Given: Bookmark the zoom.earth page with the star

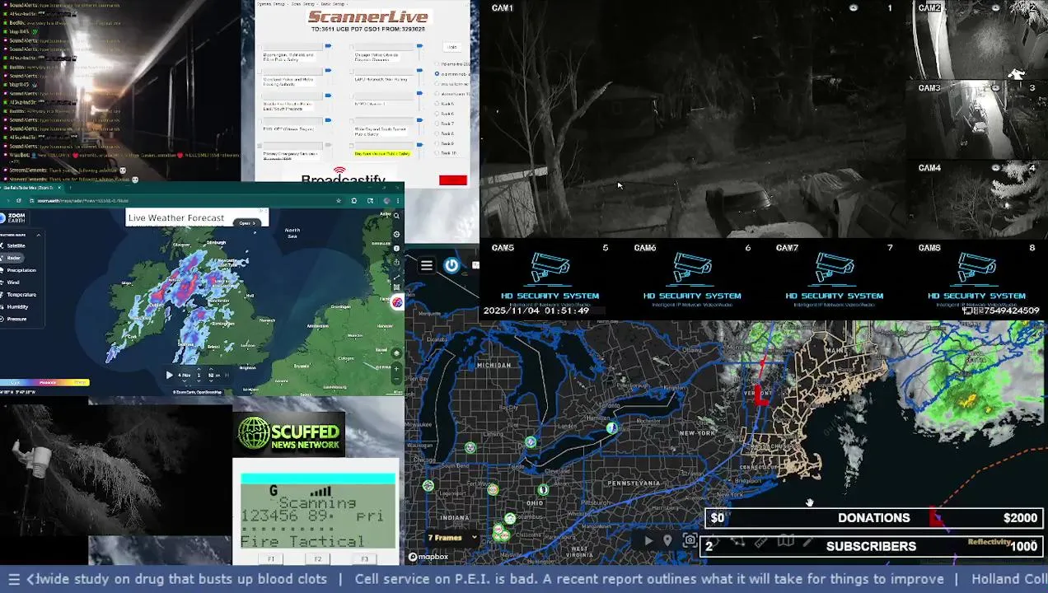Looking at the screenshot, I should click(x=339, y=201).
